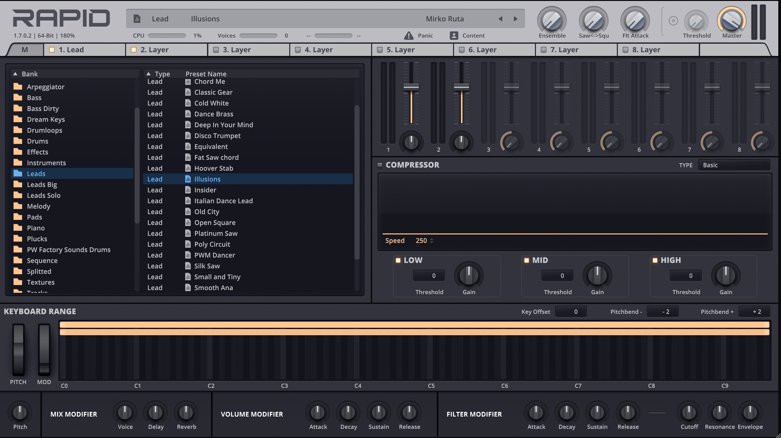Image resolution: width=781 pixels, height=438 pixels.
Task: Select the Italian Dance Lead preset
Action: click(248, 201)
